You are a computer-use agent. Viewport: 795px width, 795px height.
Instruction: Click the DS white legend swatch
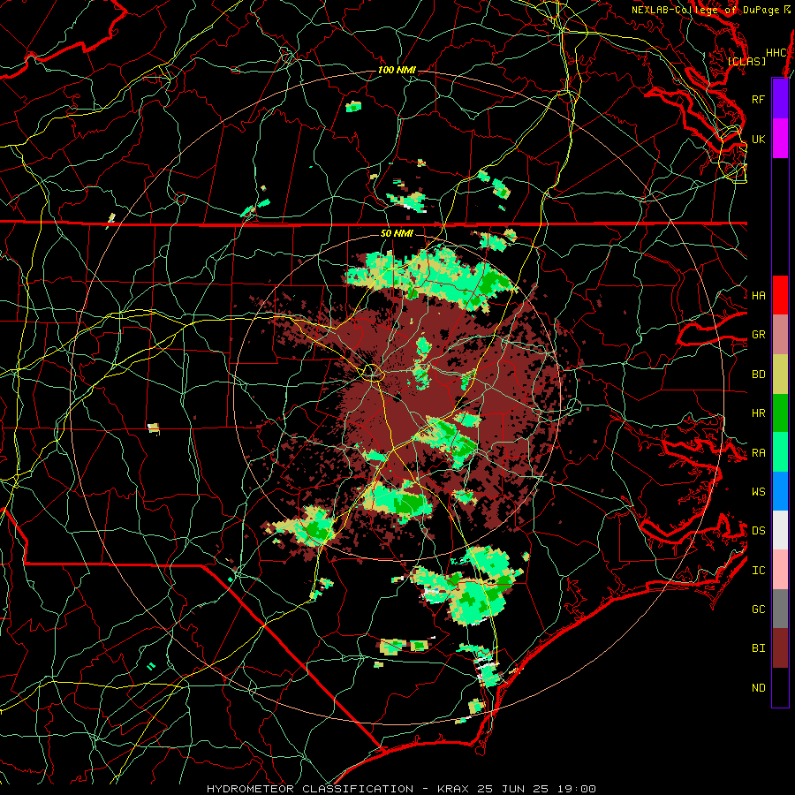tap(780, 530)
